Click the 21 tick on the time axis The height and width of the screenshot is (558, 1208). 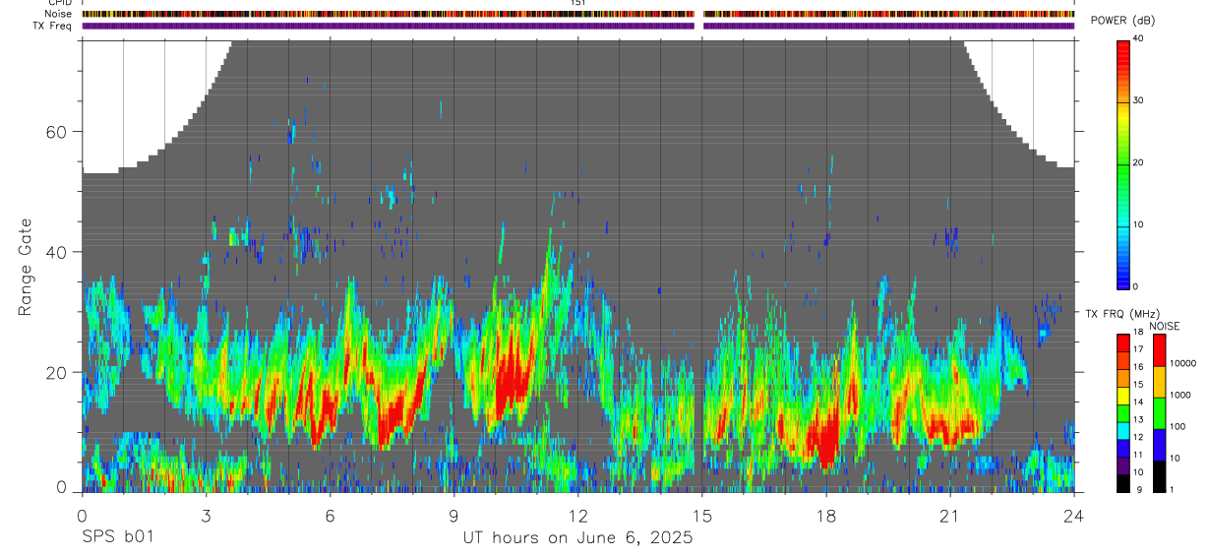tap(950, 515)
